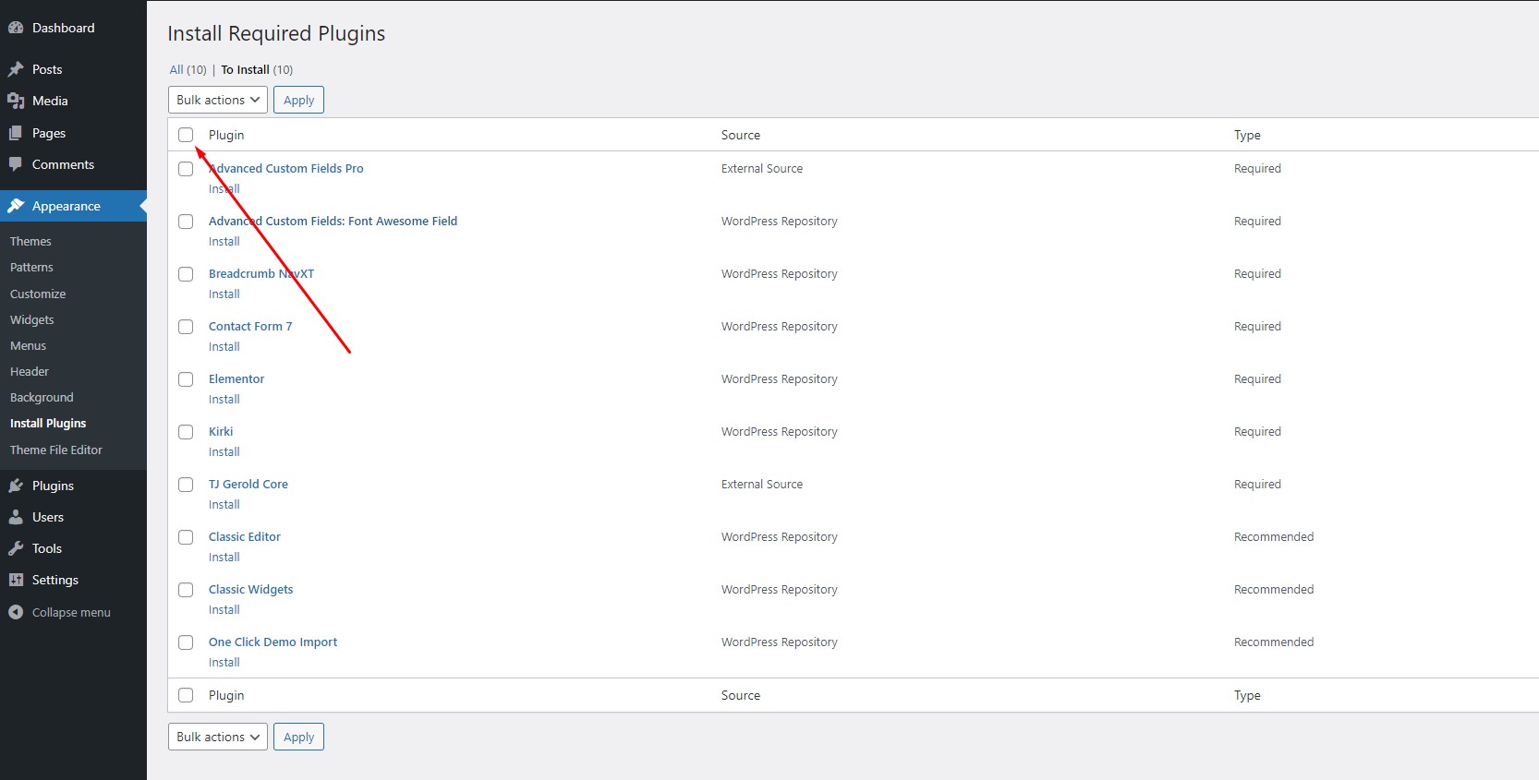
Task: Open the Elementor plugin link
Action: click(x=236, y=378)
